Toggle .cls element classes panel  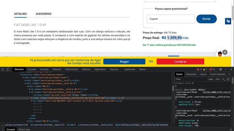[217, 79]
